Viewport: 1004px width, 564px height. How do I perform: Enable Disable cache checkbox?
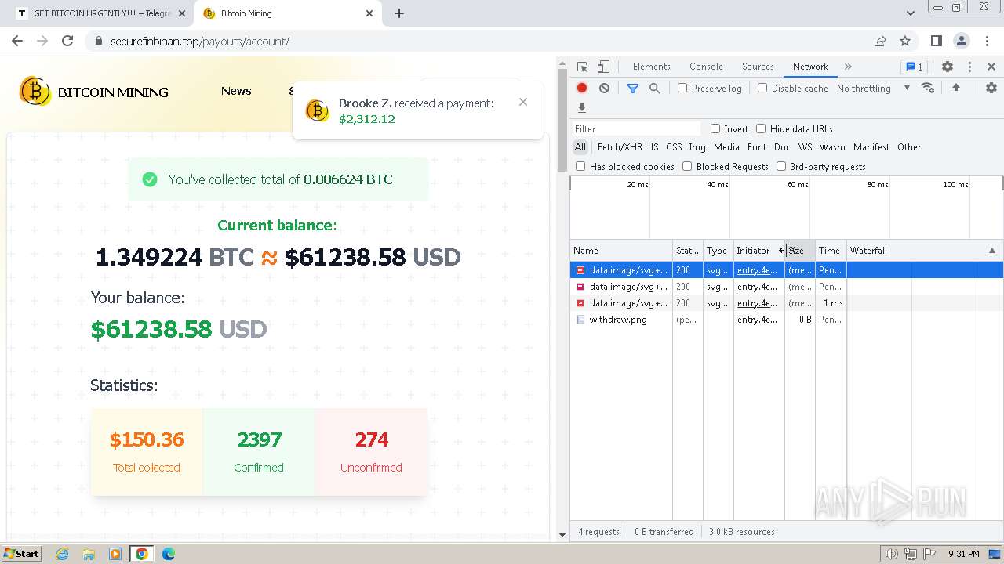pyautogui.click(x=762, y=88)
